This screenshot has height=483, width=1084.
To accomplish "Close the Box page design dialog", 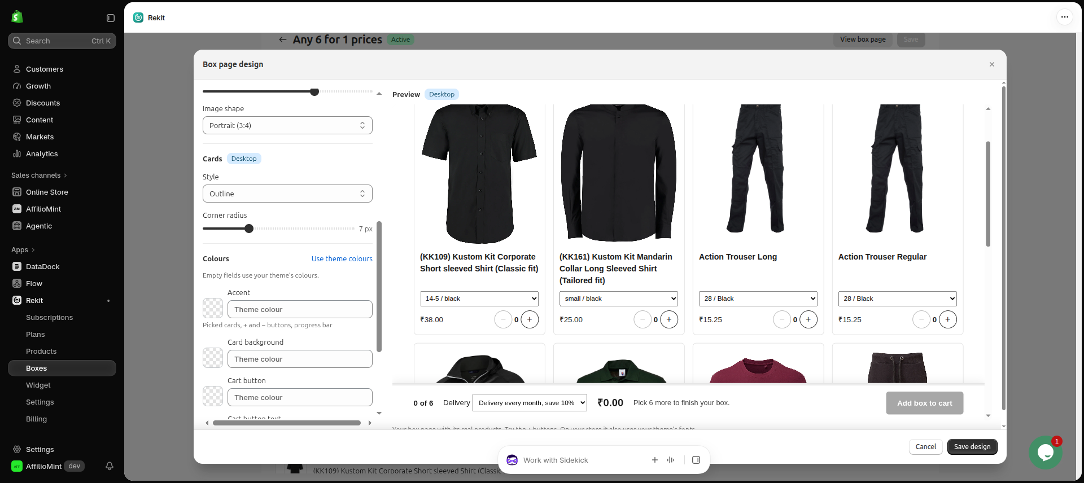I will coord(992,64).
